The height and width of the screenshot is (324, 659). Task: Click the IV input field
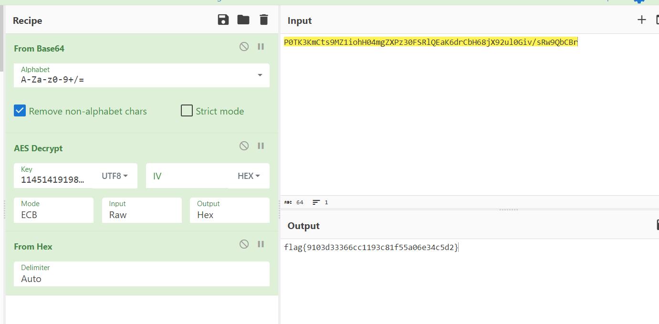(186, 176)
